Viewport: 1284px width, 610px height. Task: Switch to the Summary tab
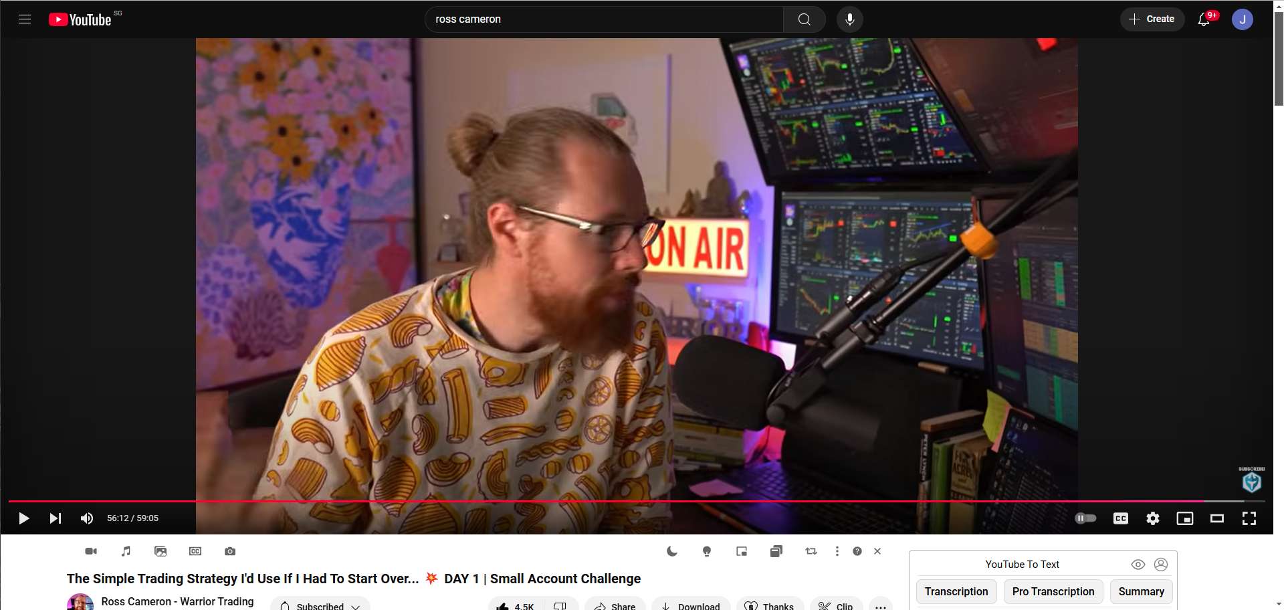(1141, 592)
